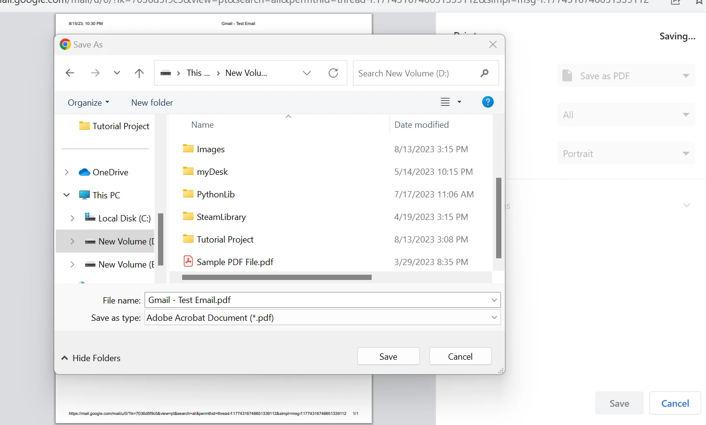Sort files by Date modified column
This screenshot has height=425, width=706.
tap(421, 125)
